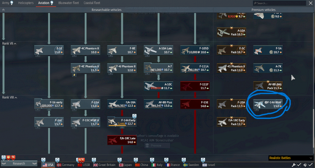315x168 pixels.
Task: Select the premium F-5A card
Action: click(x=268, y=50)
